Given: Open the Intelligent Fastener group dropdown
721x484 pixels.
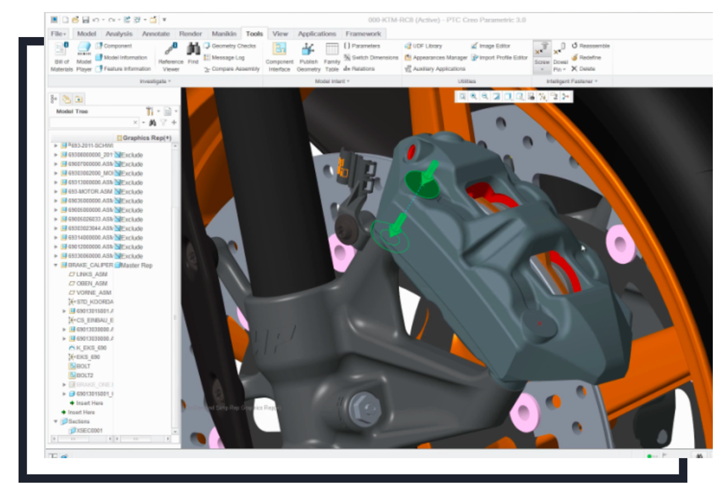Looking at the screenshot, I should click(572, 81).
